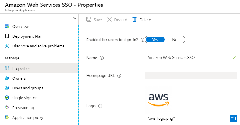The image size is (240, 125).
Task: Click the Save button
Action: click(94, 20)
